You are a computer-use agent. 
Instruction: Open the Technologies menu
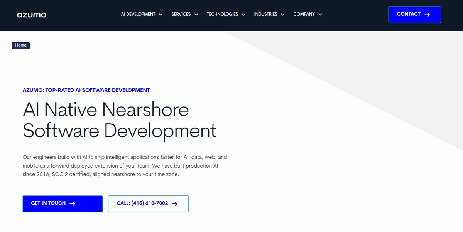click(x=222, y=14)
